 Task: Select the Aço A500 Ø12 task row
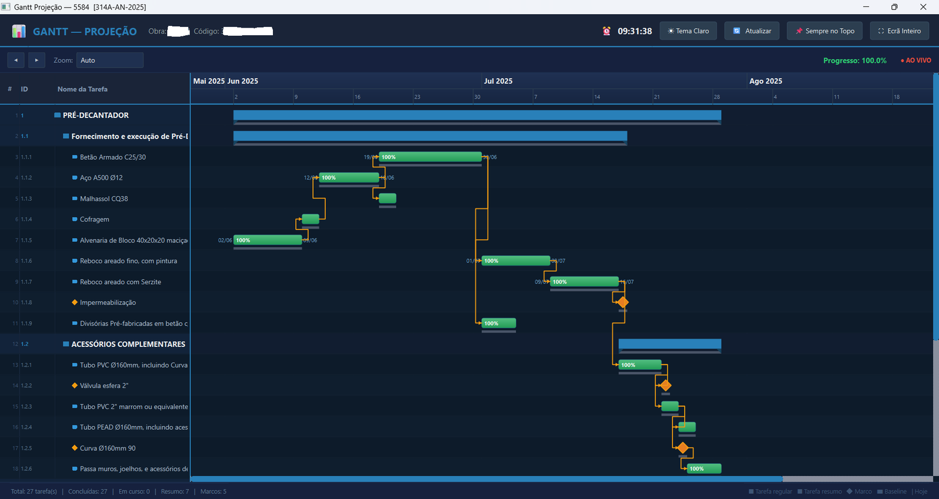point(95,177)
